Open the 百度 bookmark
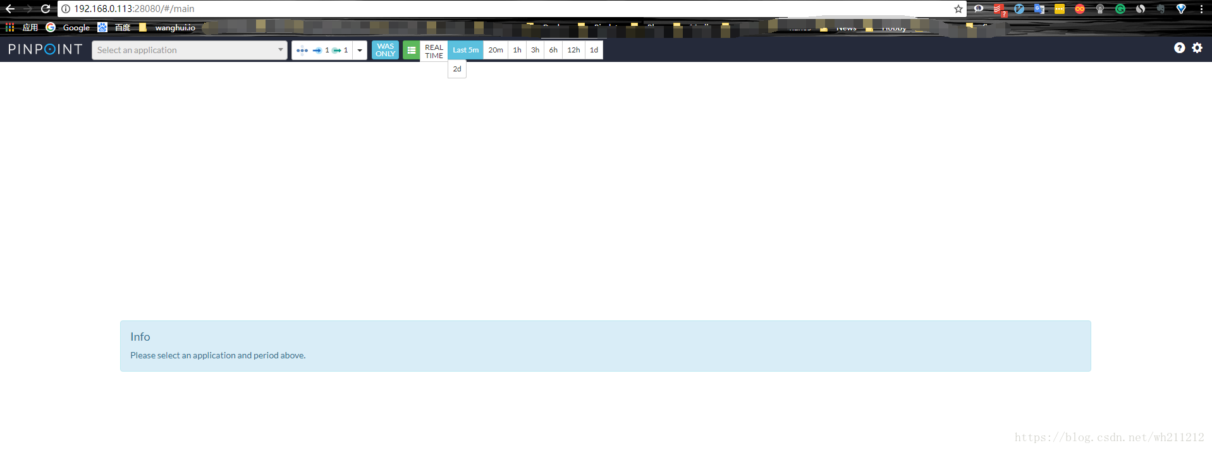The height and width of the screenshot is (450, 1212). (x=114, y=27)
